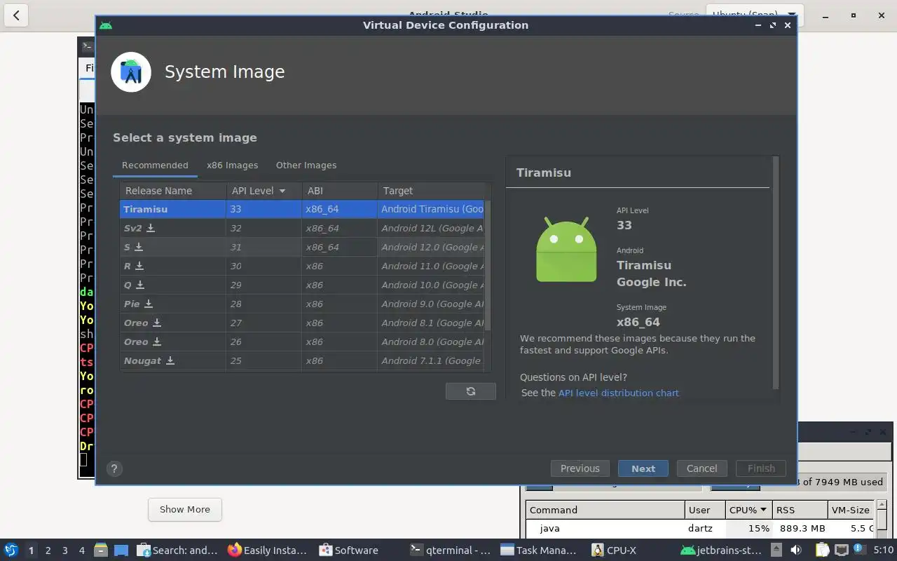This screenshot has width=897, height=561.
Task: Click the update notification tray icon
Action: pos(858,549)
